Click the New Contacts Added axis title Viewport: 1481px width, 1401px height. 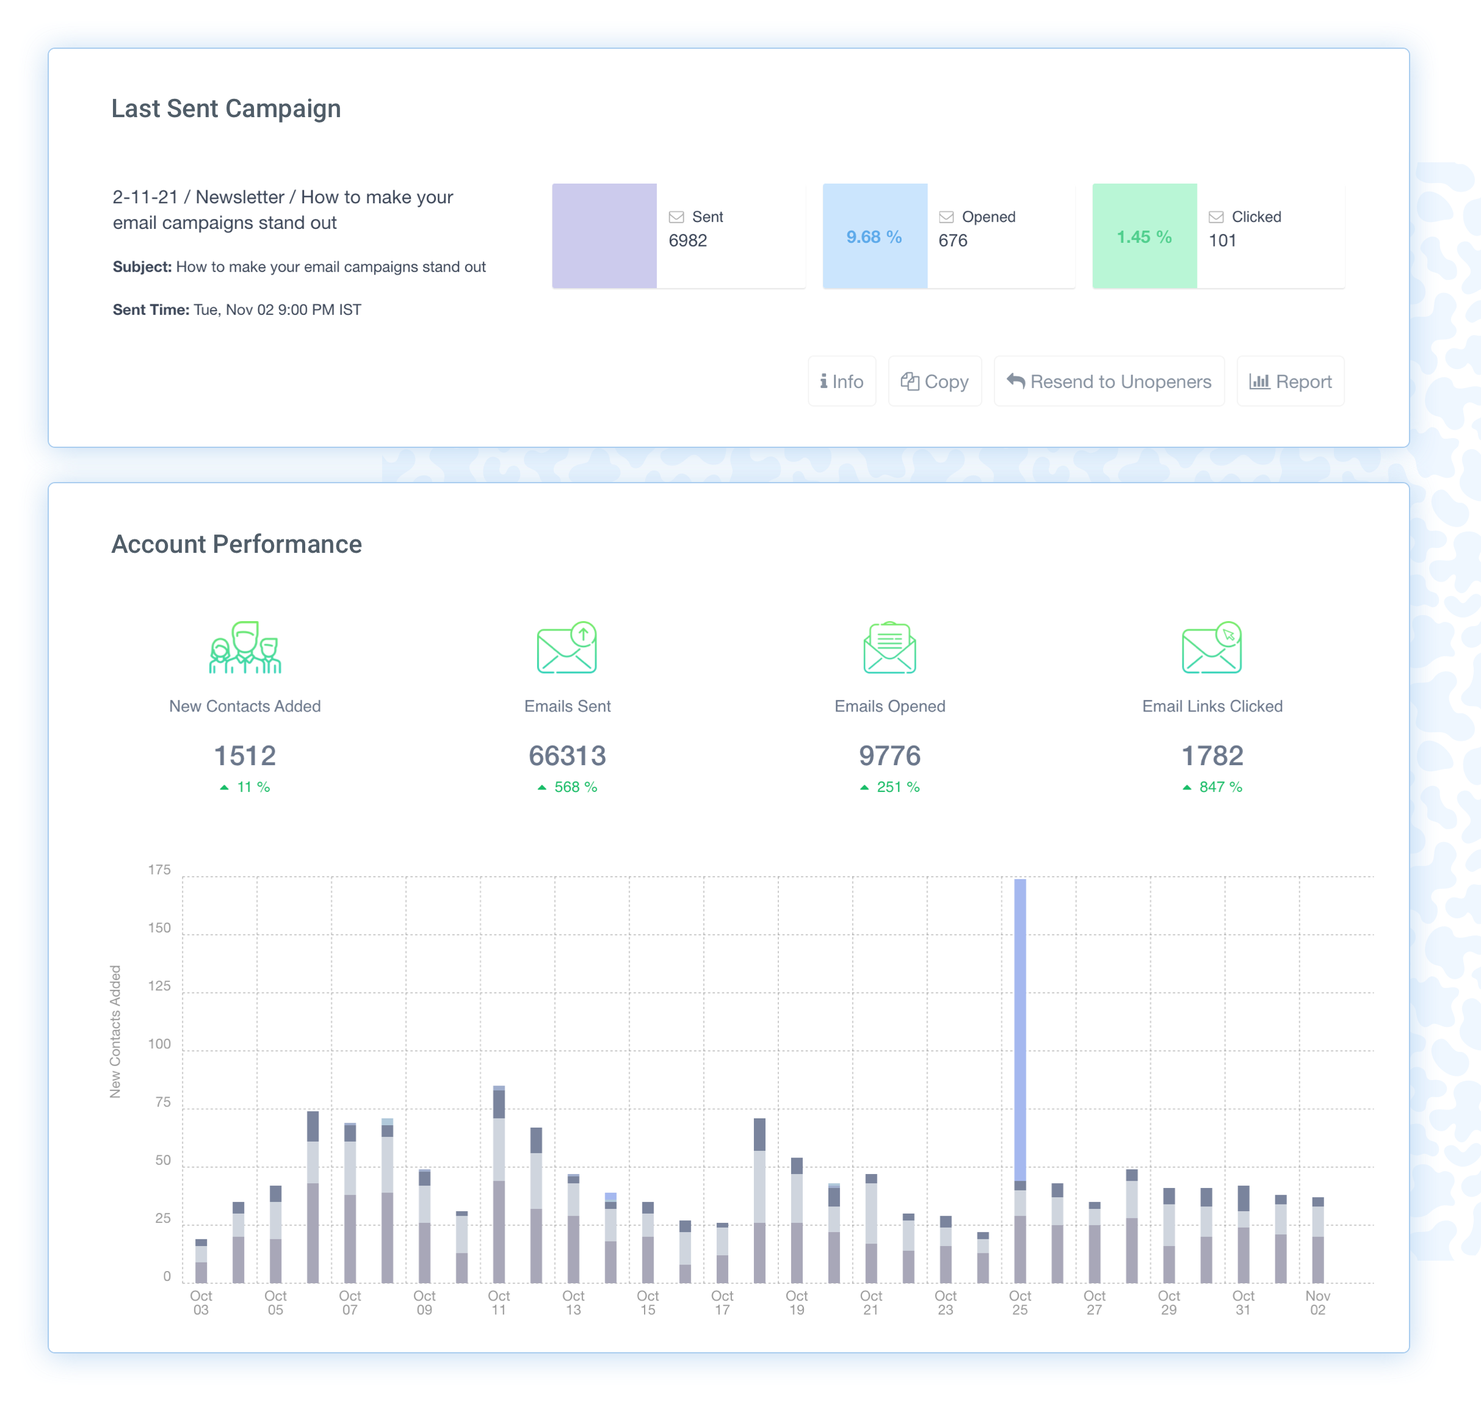click(115, 1032)
